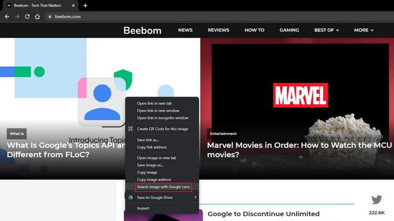Expand Save to Google Drive submenu arrow
This screenshot has width=394, height=221.
(196, 198)
